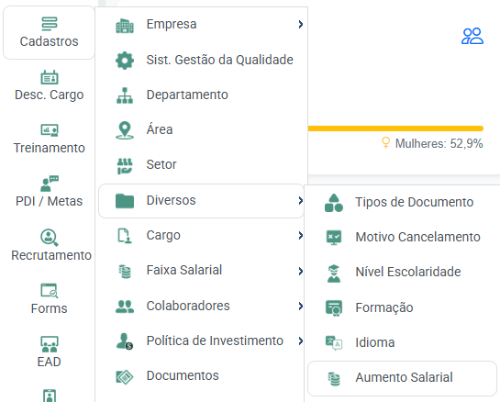Screen dimensions: 500x402
Task: Open the Cadastros sidebar section
Action: click(x=50, y=33)
